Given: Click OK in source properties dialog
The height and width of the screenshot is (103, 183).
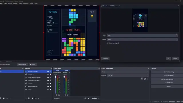Looking at the screenshot, I should click(x=168, y=59).
